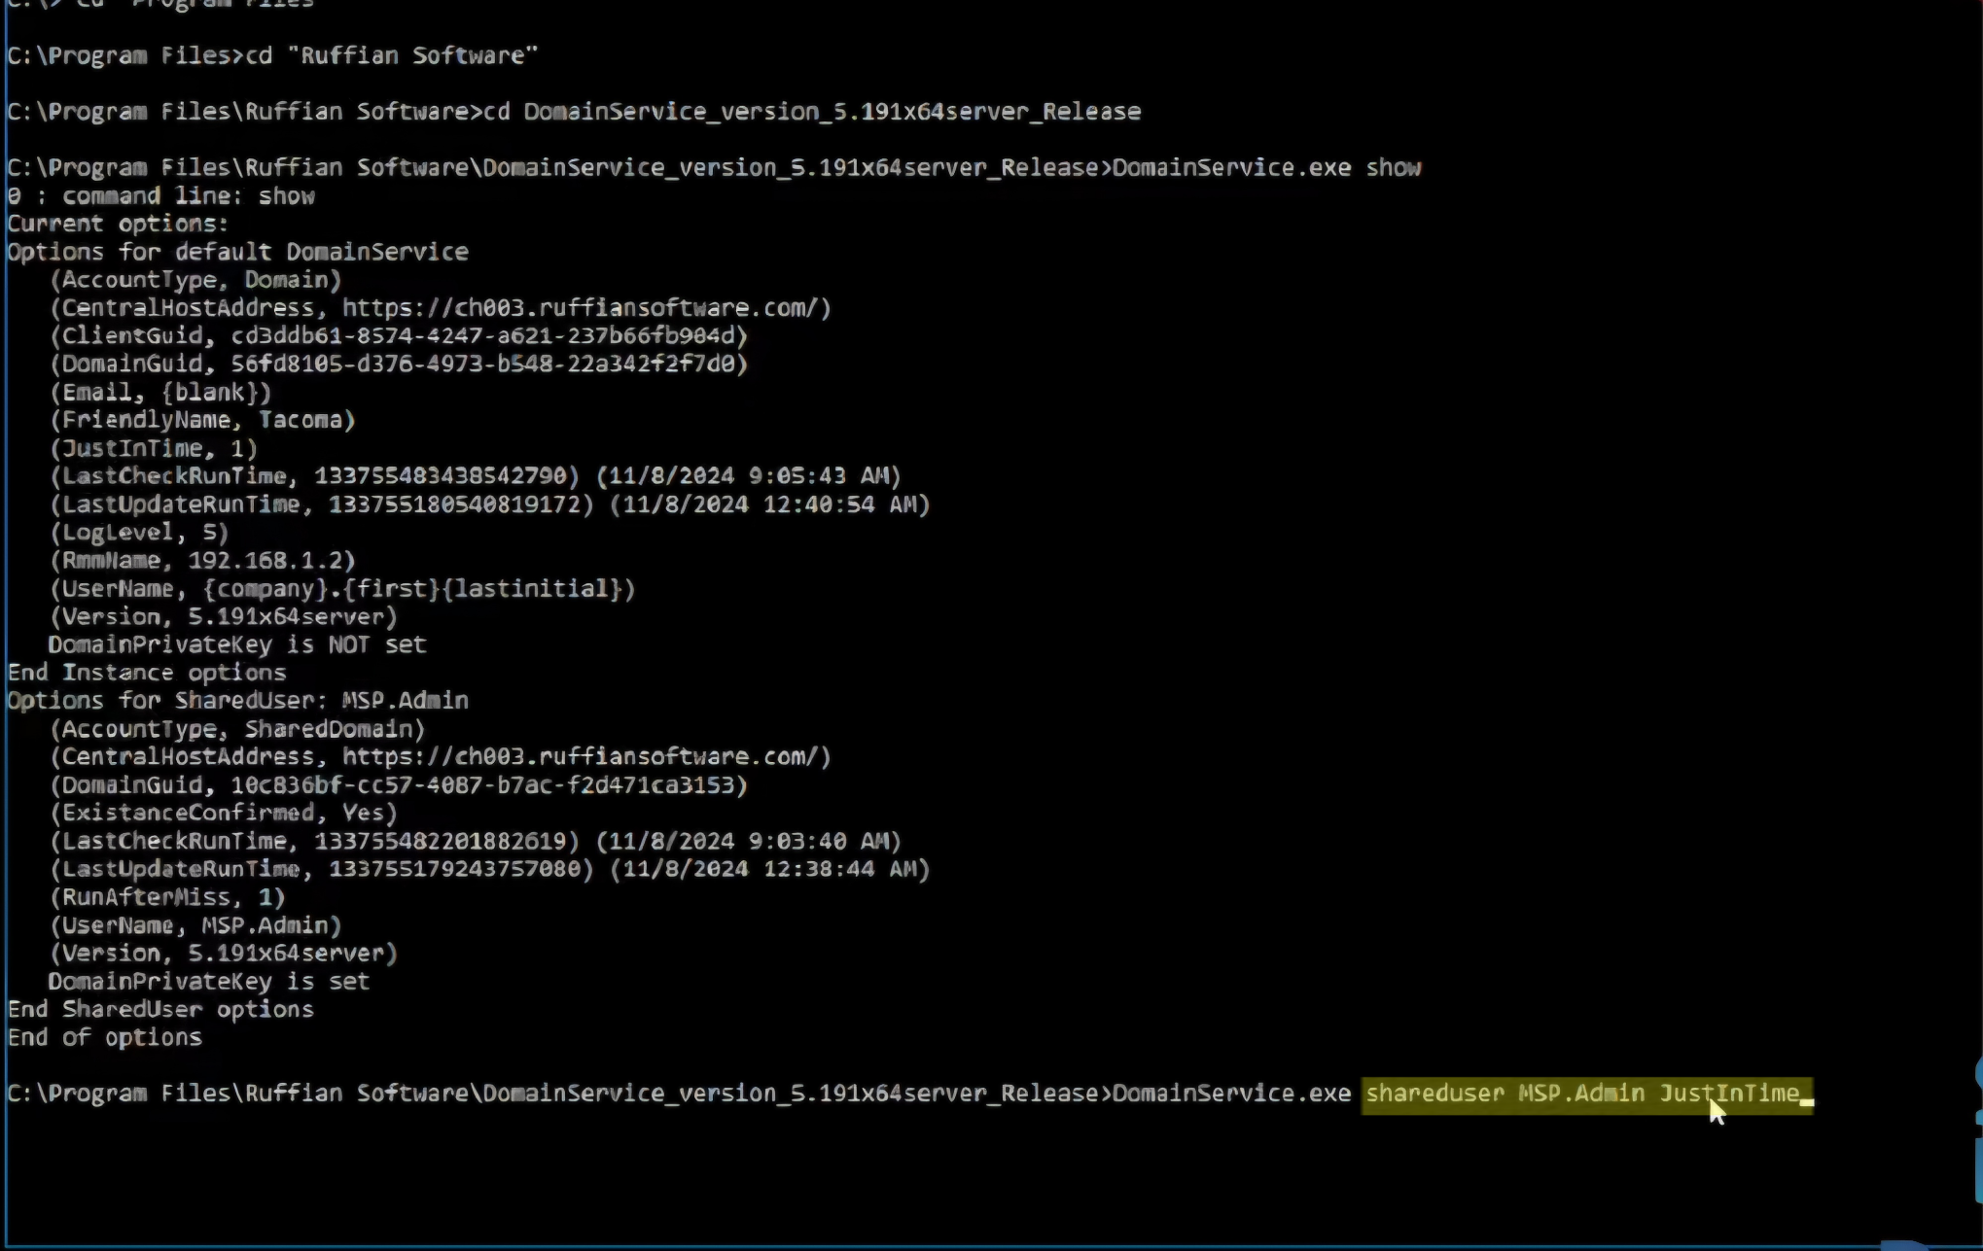Select the End of options line

click(x=105, y=1037)
